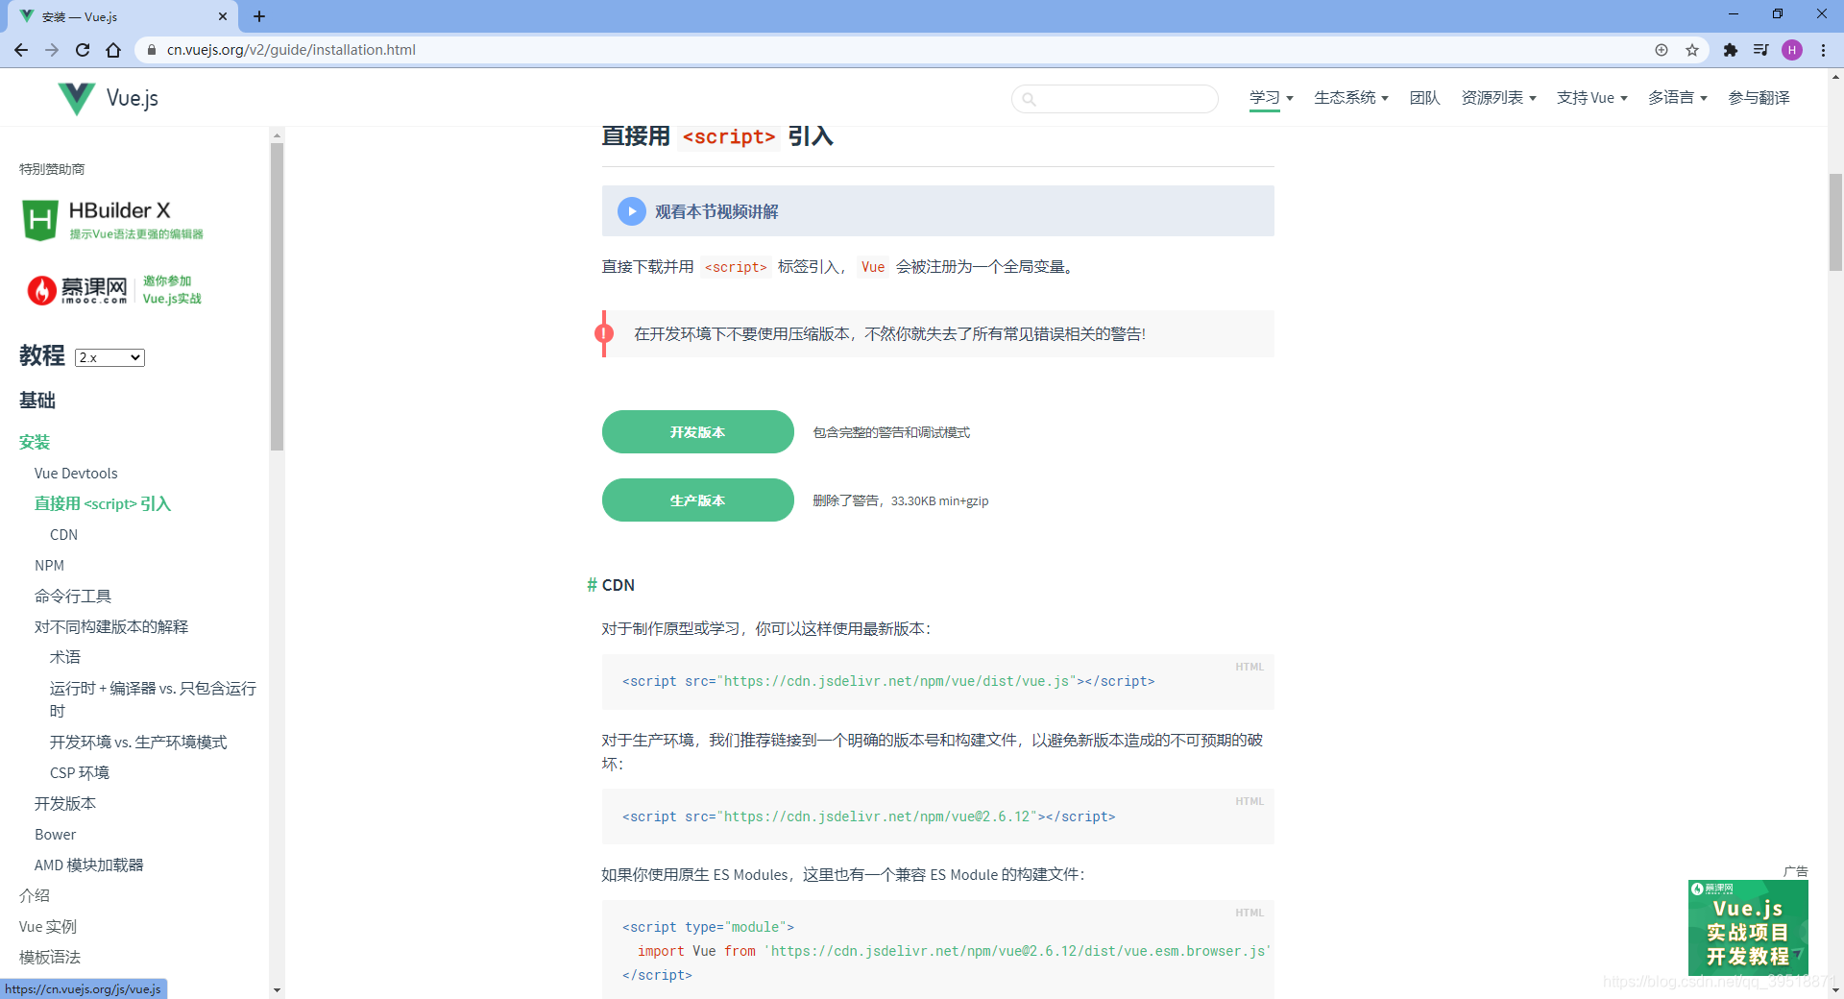Click the site search input field
1844x999 pixels.
(x=1115, y=98)
